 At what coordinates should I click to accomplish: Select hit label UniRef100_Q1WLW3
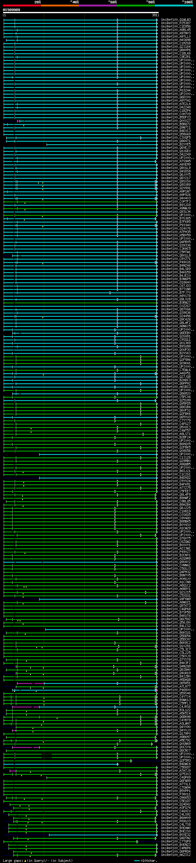point(176,20)
